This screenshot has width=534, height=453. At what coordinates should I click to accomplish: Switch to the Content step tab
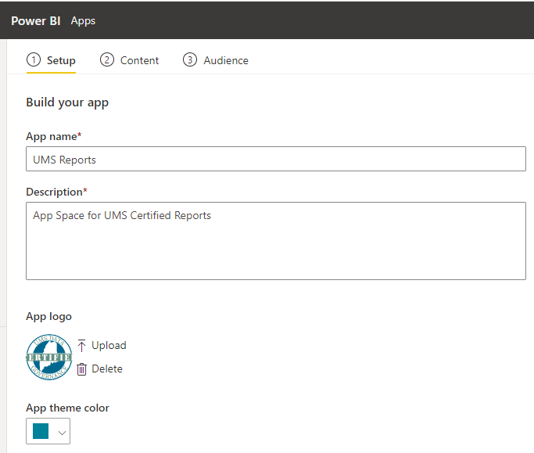130,60
